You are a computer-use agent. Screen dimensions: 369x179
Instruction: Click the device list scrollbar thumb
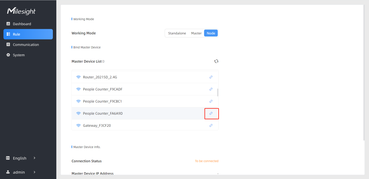click(x=218, y=92)
